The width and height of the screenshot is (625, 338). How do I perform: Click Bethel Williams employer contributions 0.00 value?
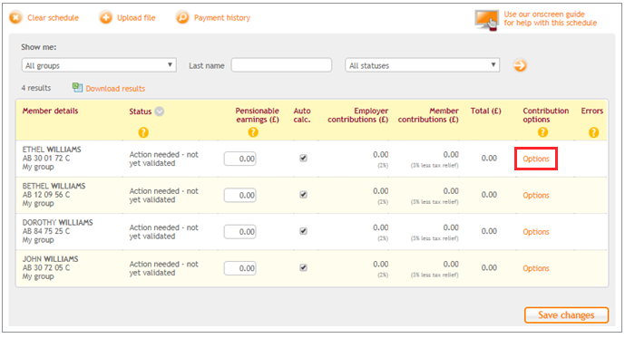tap(381, 191)
